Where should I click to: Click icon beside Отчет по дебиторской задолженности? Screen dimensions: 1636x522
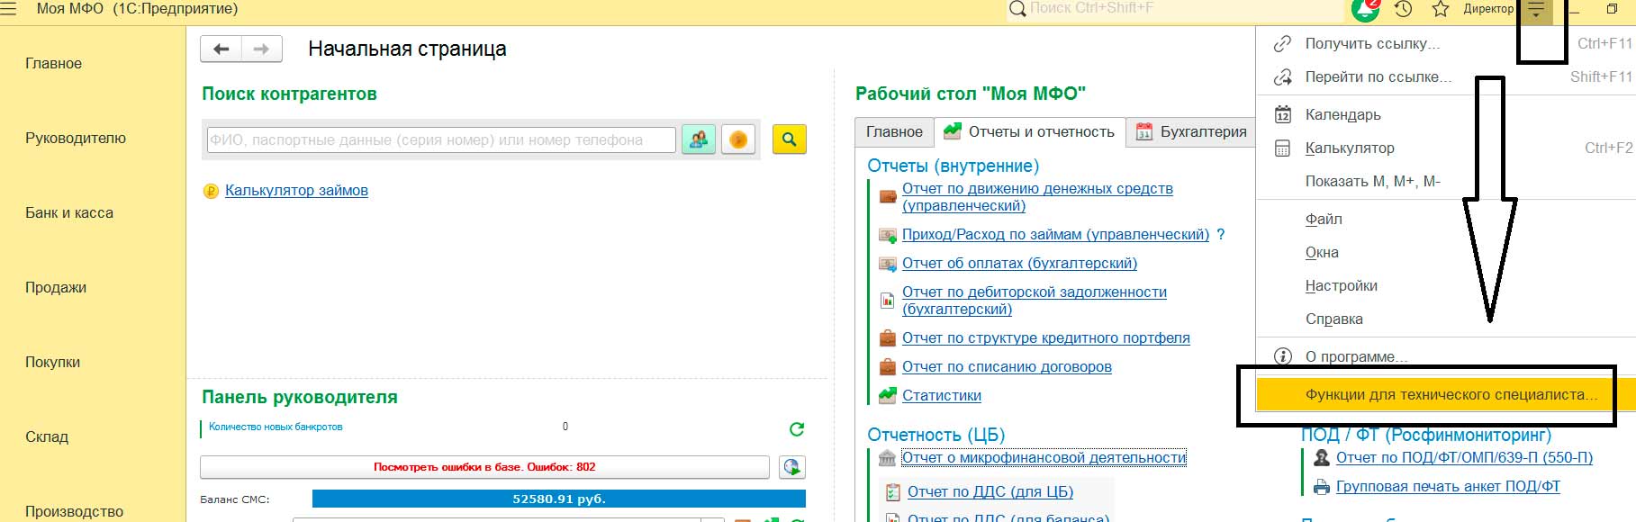888,301
